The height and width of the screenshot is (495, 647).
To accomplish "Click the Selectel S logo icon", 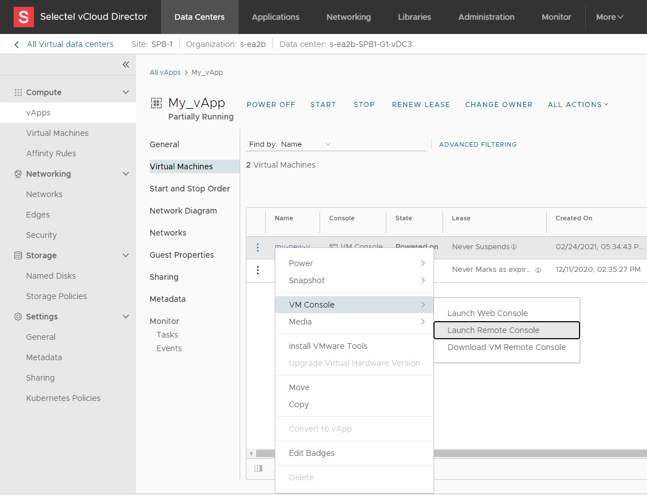I will tap(24, 17).
